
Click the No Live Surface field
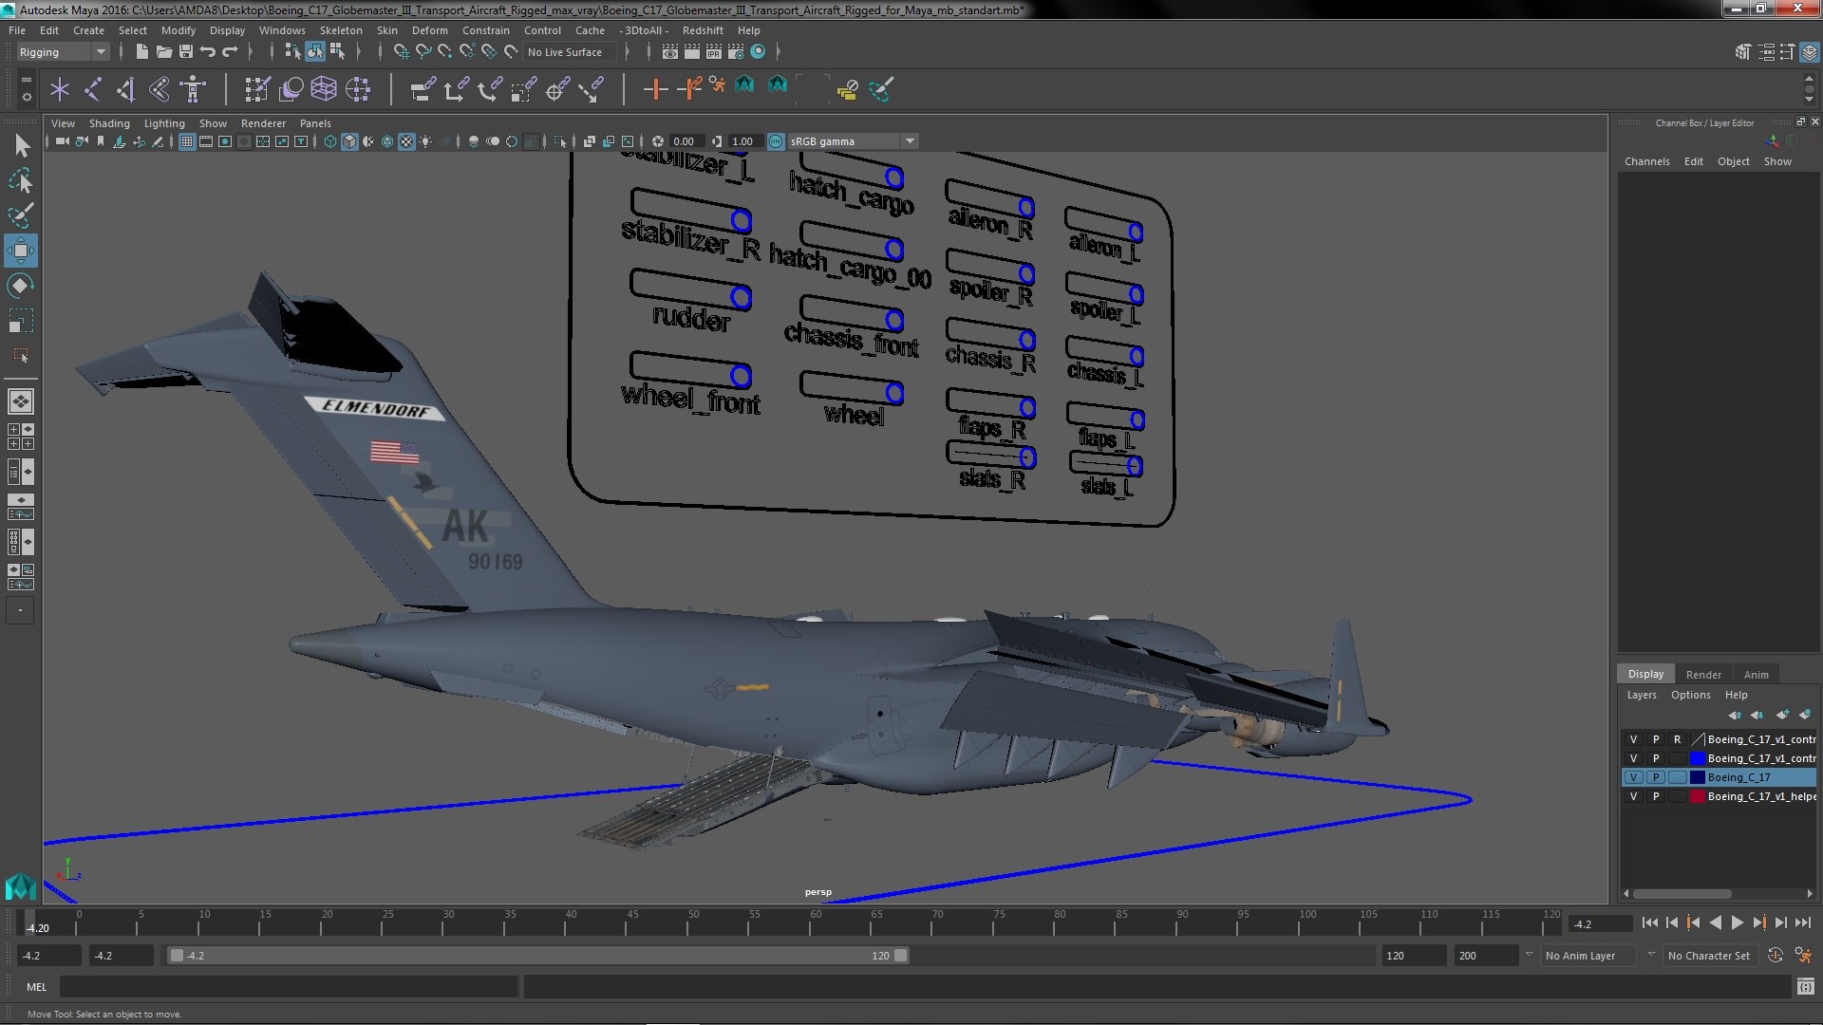(x=568, y=52)
